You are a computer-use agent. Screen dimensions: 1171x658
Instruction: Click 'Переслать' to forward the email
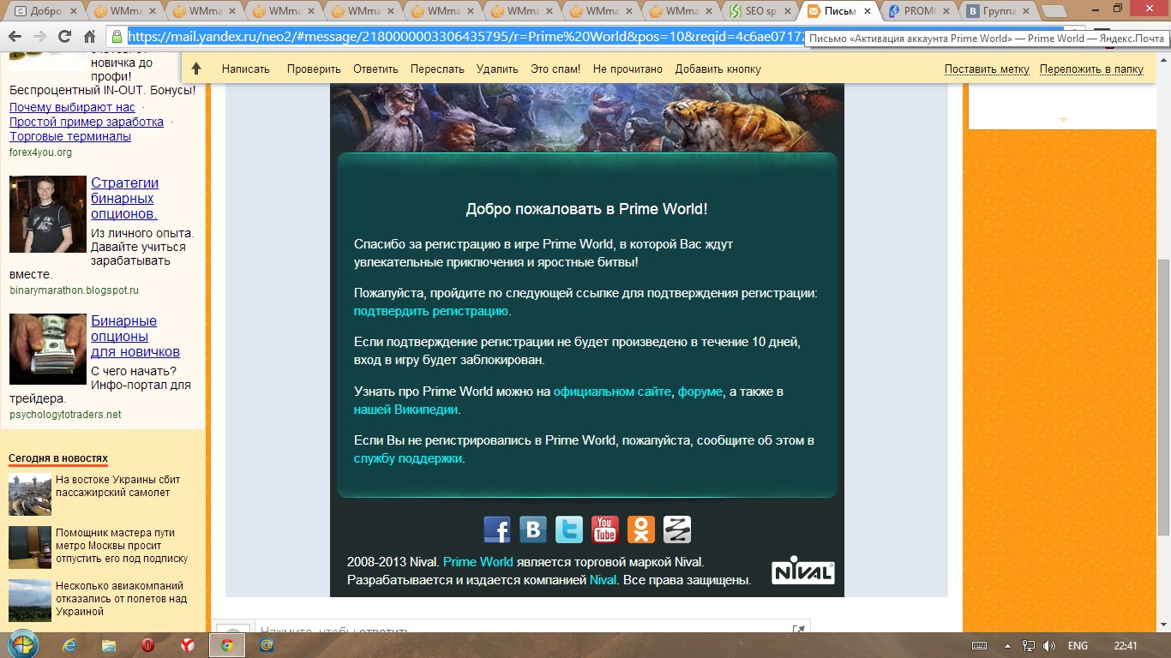(437, 69)
